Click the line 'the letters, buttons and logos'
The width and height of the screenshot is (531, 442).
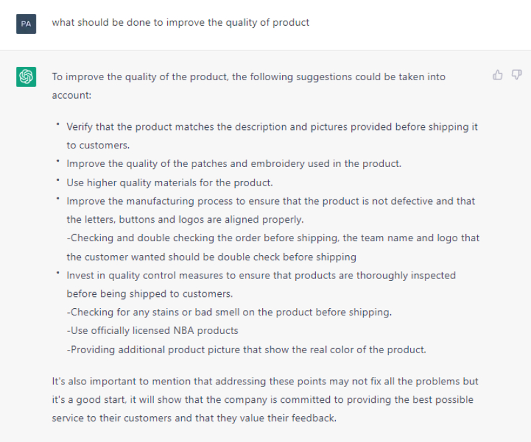185,219
